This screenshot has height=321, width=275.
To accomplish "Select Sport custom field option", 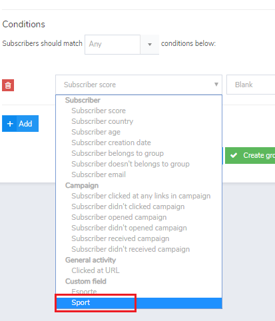I will [139, 303].
